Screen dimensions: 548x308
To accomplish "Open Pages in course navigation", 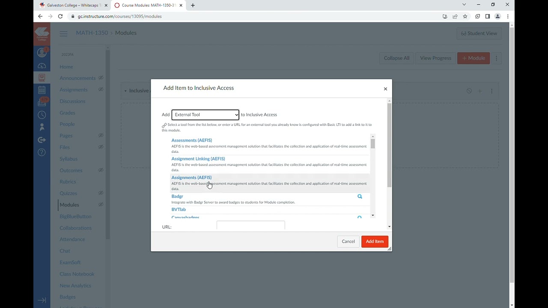I will pyautogui.click(x=66, y=136).
